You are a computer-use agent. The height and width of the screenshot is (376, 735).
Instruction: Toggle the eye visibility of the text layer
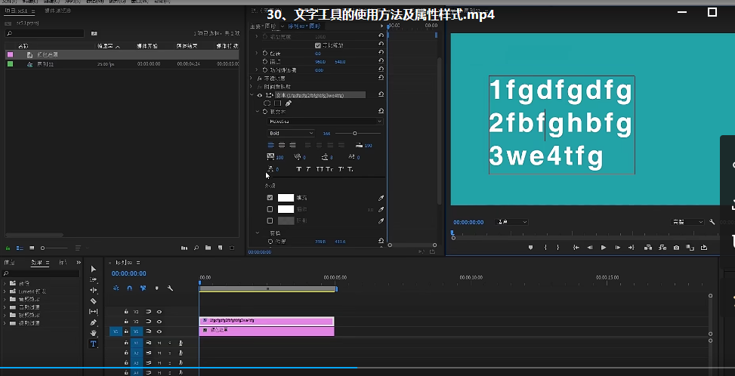pos(260,95)
